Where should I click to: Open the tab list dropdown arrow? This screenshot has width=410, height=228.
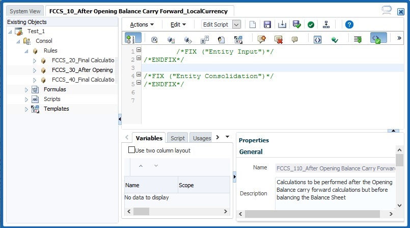pyautogui.click(x=227, y=137)
